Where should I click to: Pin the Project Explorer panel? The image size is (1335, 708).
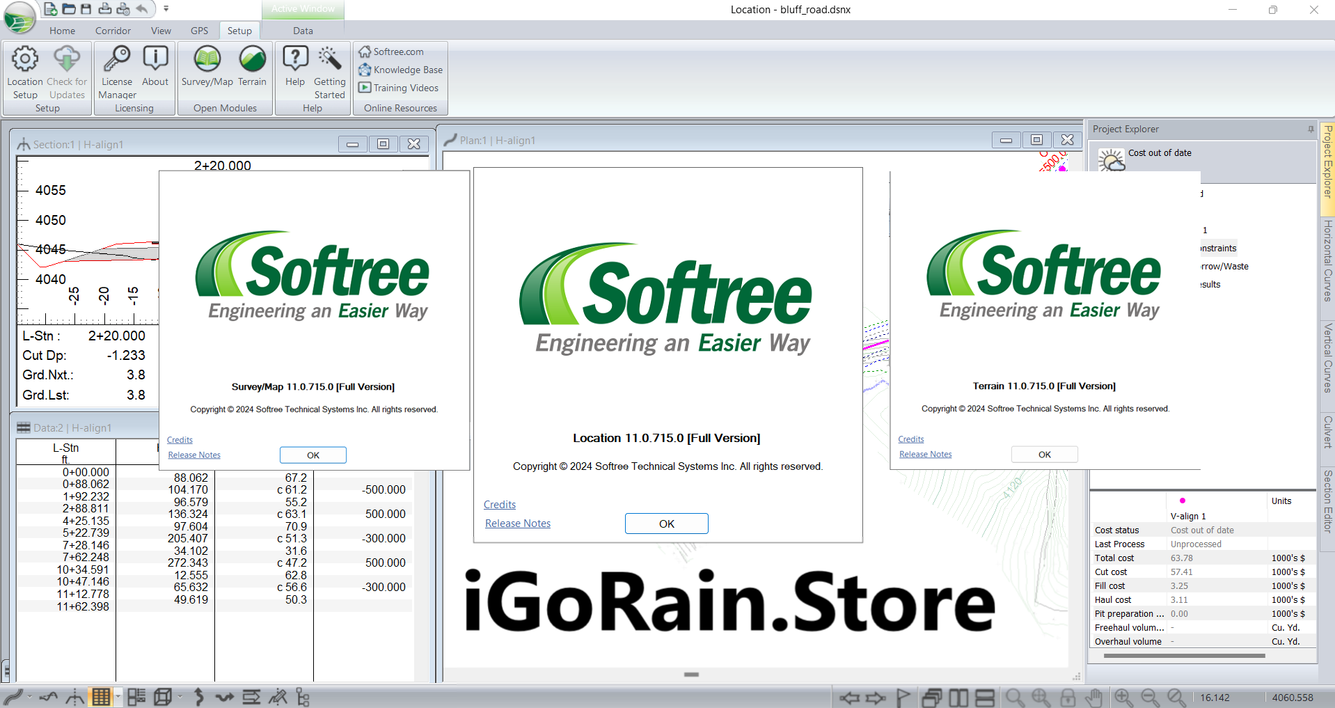[x=1311, y=129]
